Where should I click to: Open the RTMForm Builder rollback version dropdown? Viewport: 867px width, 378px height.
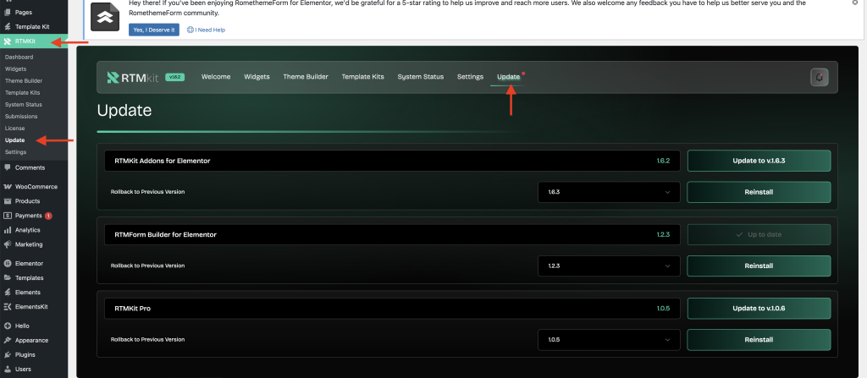609,266
